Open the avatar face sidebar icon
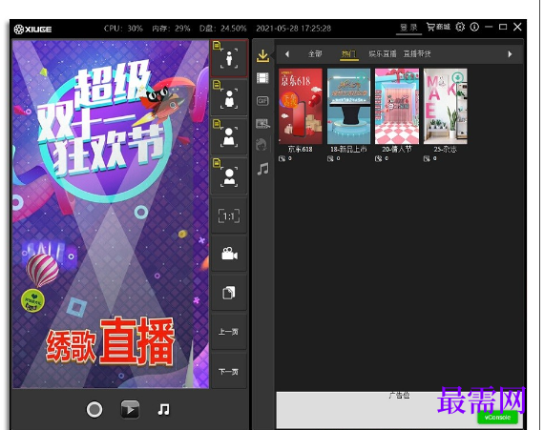The image size is (544, 430). (x=262, y=144)
